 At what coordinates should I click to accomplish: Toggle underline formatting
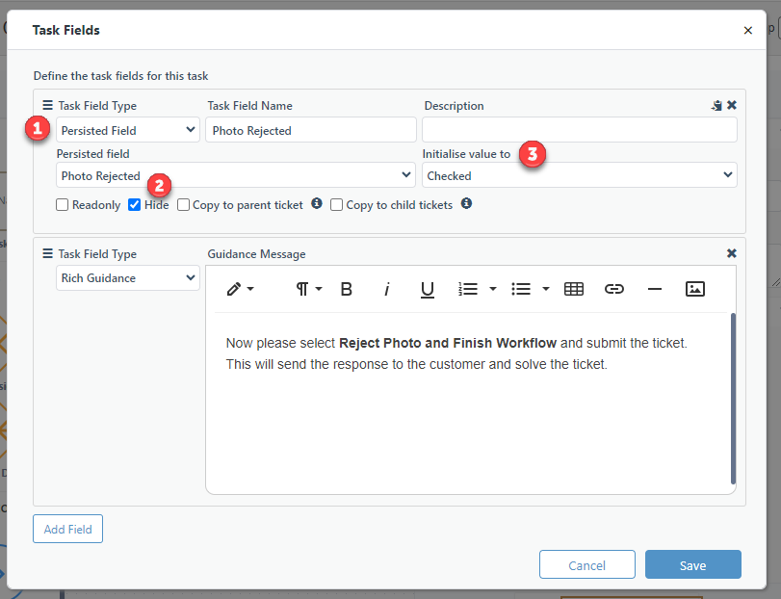point(428,289)
